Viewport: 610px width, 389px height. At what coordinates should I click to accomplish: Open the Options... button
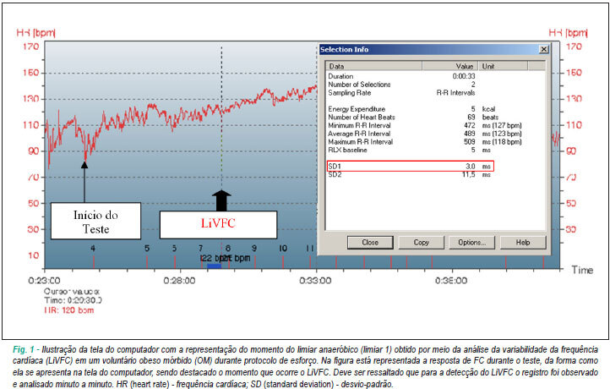click(x=471, y=242)
